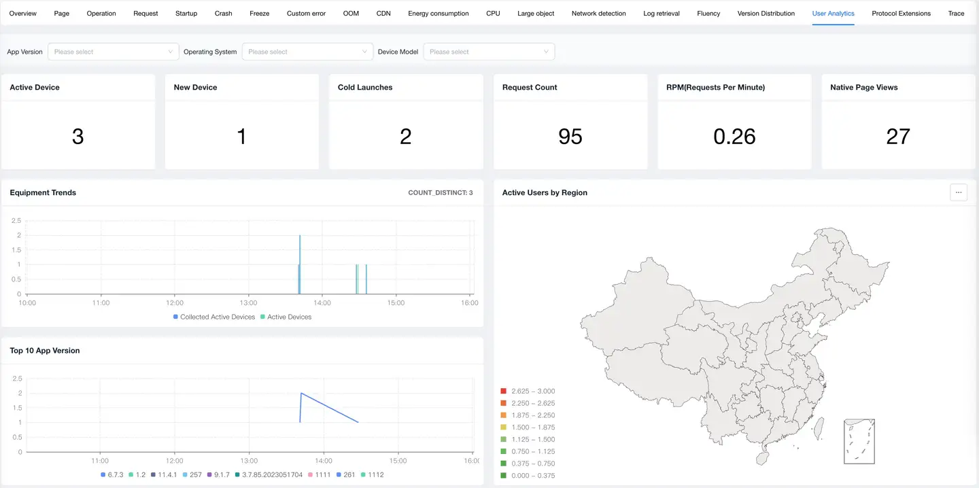Click the Active Device metric card
Image resolution: width=979 pixels, height=488 pixels.
tap(78, 122)
